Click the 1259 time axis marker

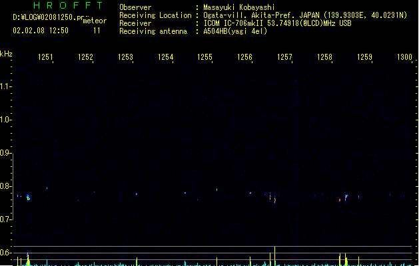point(364,57)
